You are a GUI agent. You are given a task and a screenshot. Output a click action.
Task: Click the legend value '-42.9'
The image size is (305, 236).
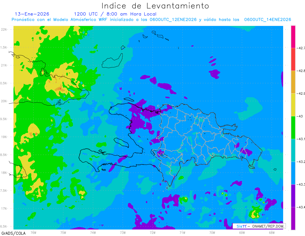point(301,93)
